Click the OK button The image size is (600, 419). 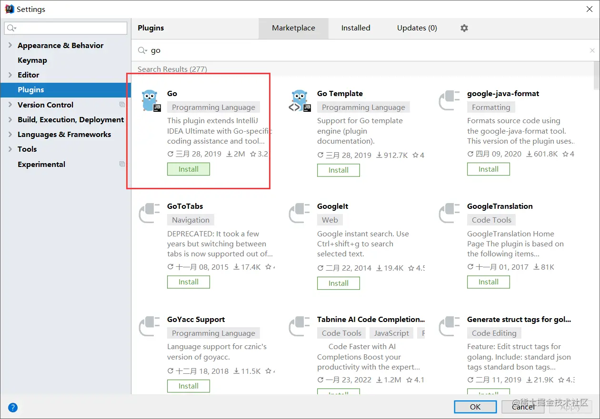pyautogui.click(x=475, y=407)
